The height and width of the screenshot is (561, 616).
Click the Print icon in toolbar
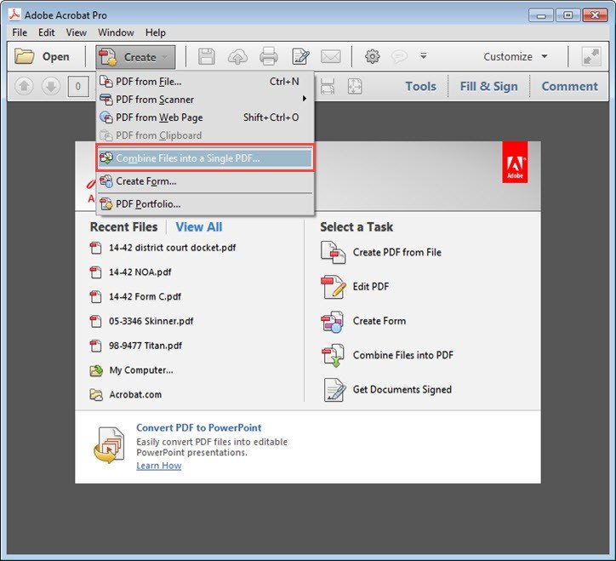[x=269, y=57]
